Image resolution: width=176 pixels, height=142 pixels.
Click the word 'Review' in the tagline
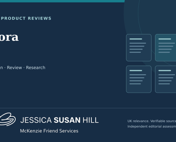pyautogui.click(x=15, y=67)
